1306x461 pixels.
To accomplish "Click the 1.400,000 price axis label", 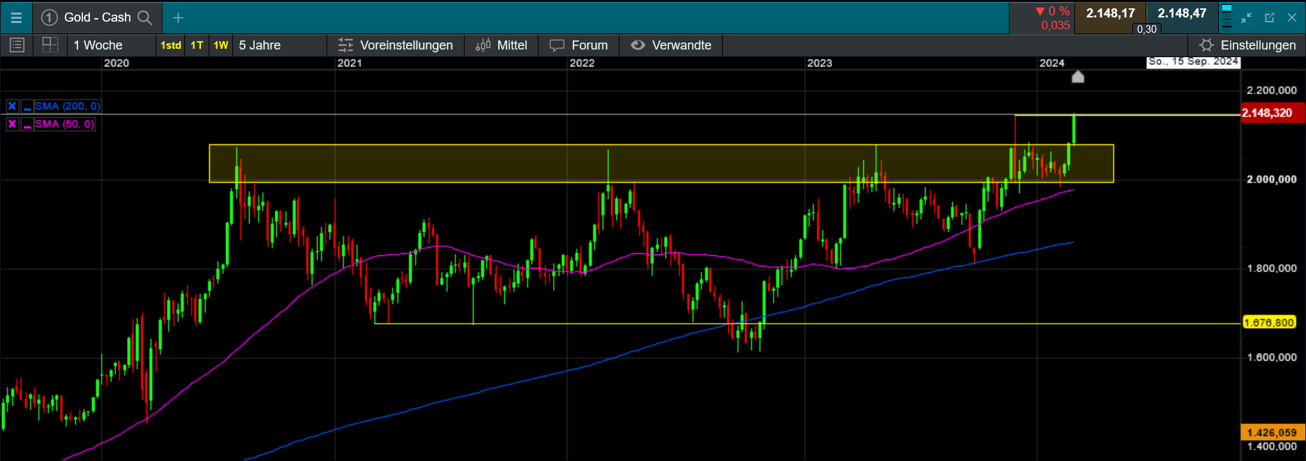I will click(1271, 446).
